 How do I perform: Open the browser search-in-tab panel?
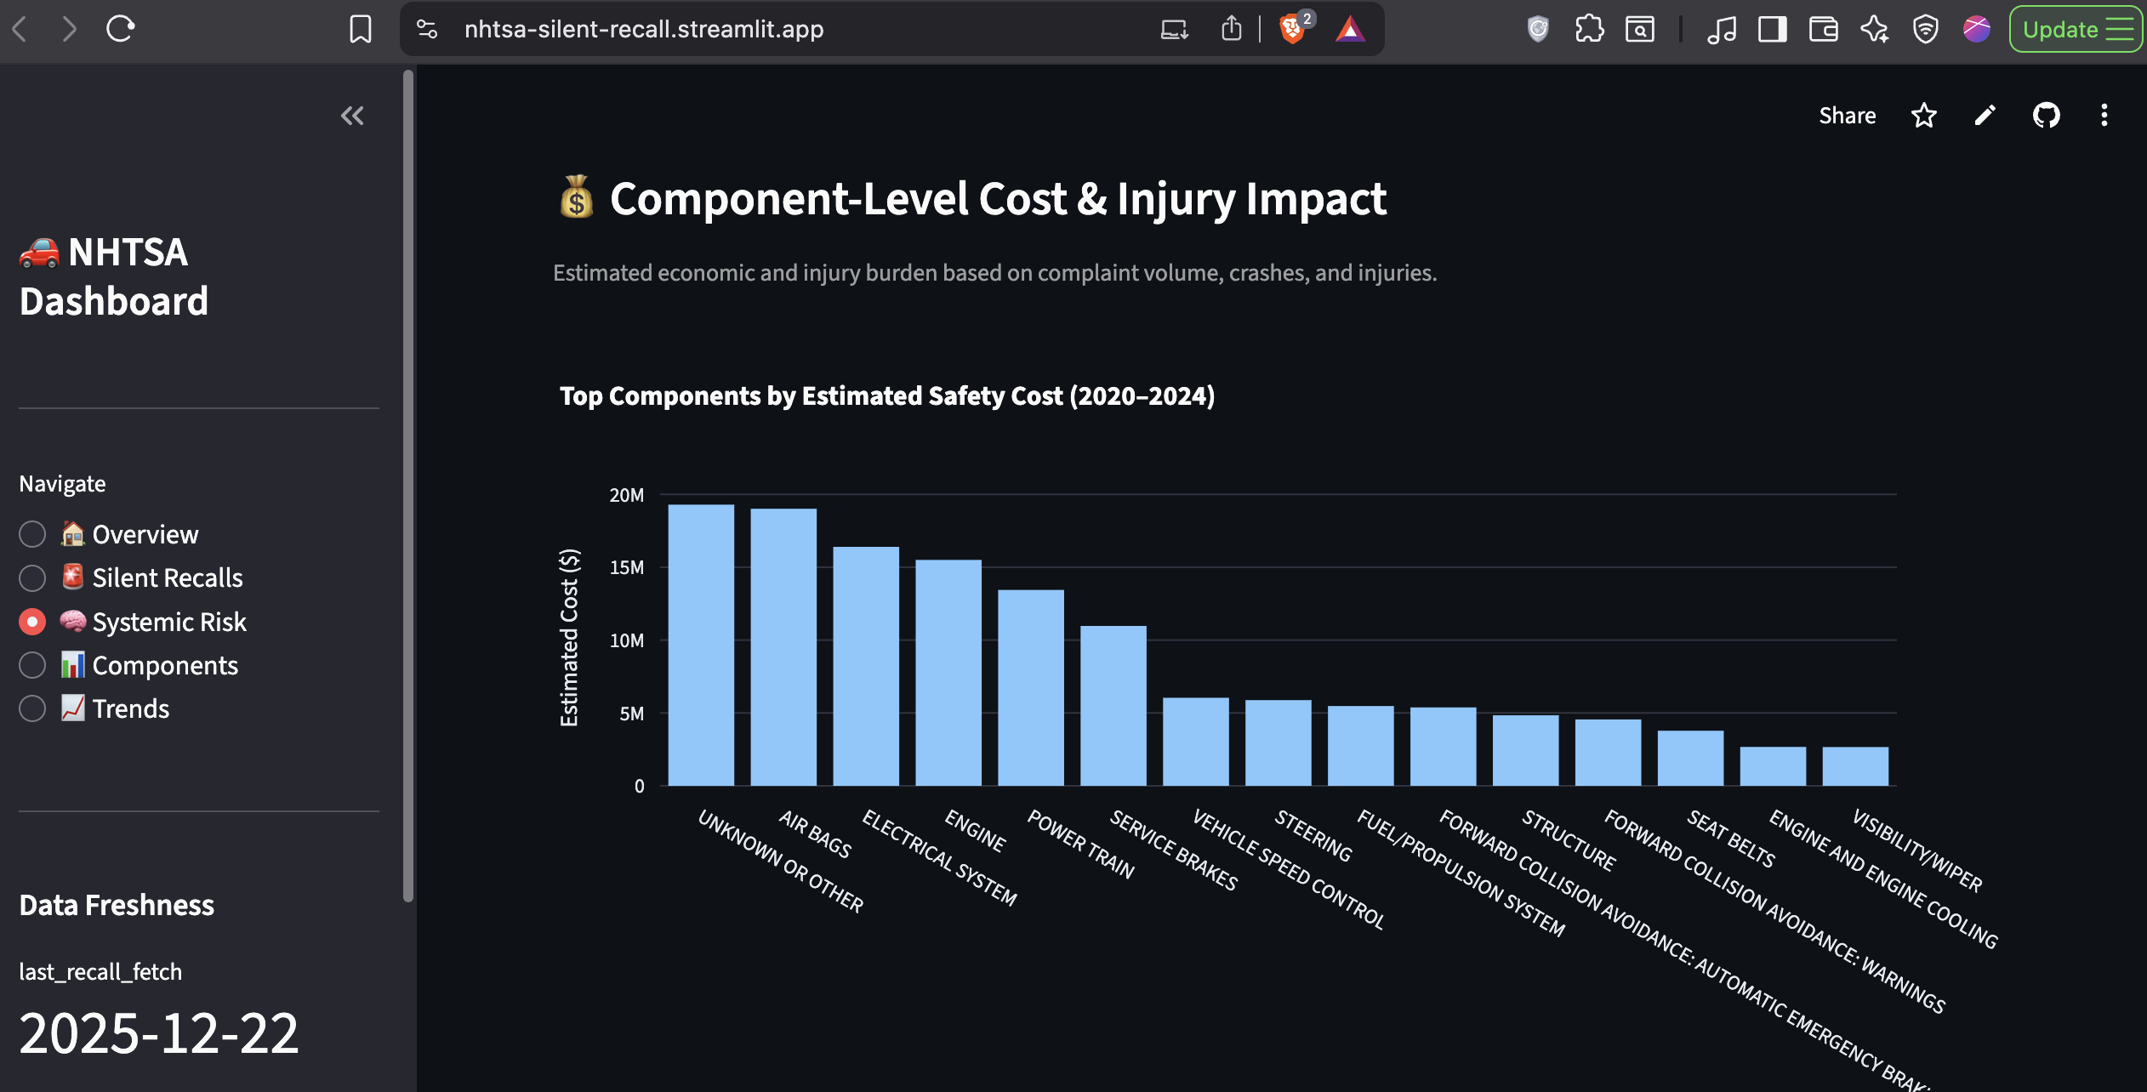[x=1640, y=28]
